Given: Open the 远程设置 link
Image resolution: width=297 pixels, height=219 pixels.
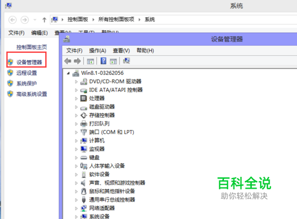Looking at the screenshot, I should pyautogui.click(x=27, y=73).
